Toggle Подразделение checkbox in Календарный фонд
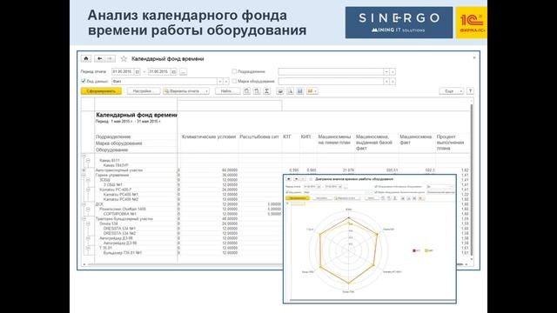Screen dimensions: 557x313 [x=234, y=71]
